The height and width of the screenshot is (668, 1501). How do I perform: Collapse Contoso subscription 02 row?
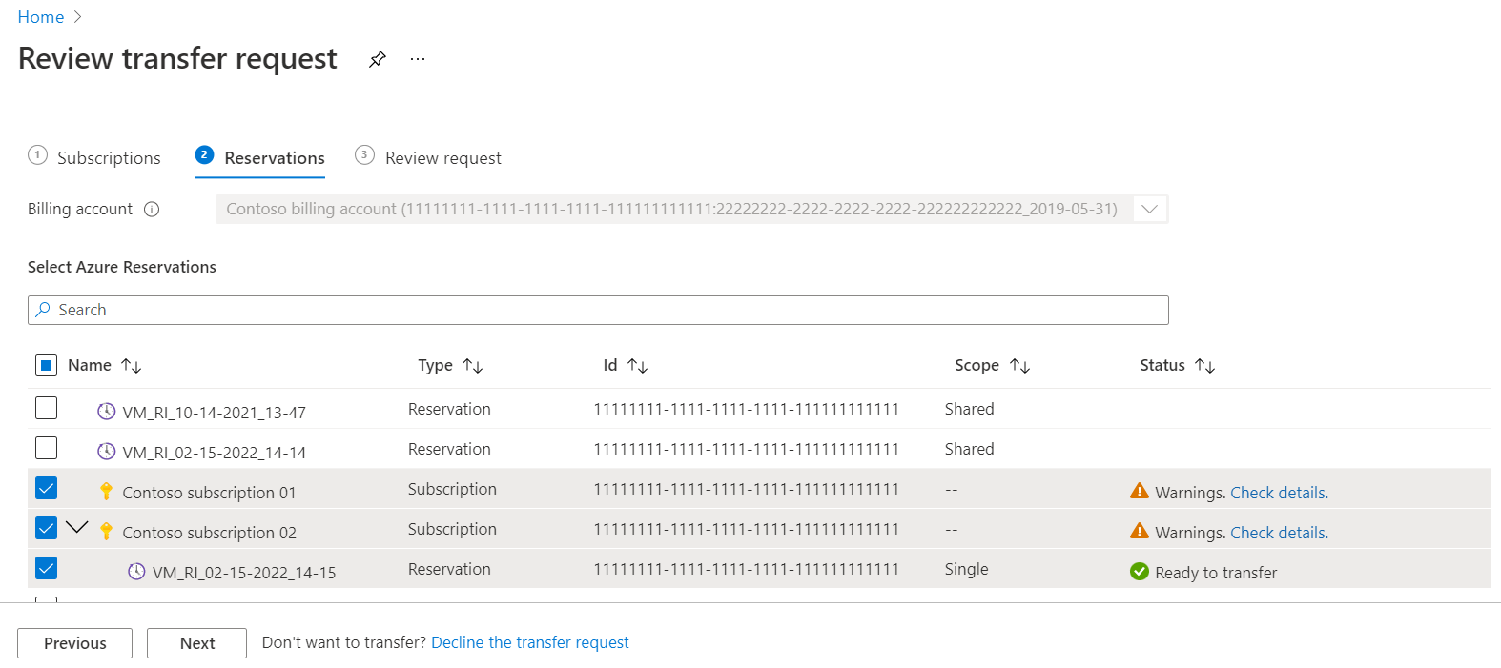(77, 528)
